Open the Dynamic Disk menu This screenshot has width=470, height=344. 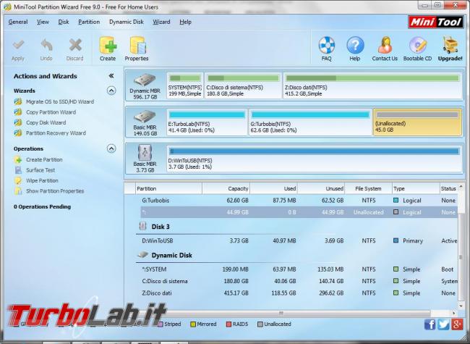(127, 22)
